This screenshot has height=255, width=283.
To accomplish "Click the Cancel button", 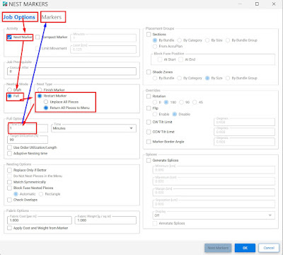I will (269, 248).
